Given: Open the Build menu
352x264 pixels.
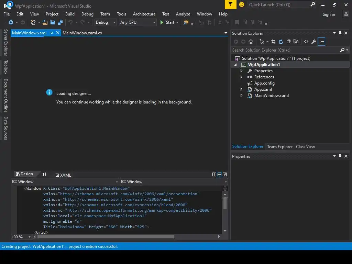Looking at the screenshot, I should pyautogui.click(x=70, y=14).
